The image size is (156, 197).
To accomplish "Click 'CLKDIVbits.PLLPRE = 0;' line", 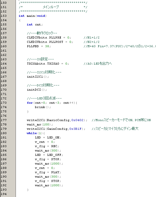I will click(x=49, y=38).
